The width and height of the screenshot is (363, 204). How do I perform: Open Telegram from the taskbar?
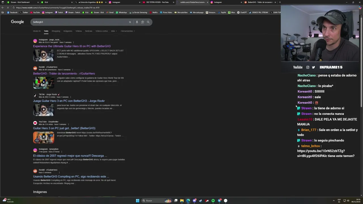point(219,201)
